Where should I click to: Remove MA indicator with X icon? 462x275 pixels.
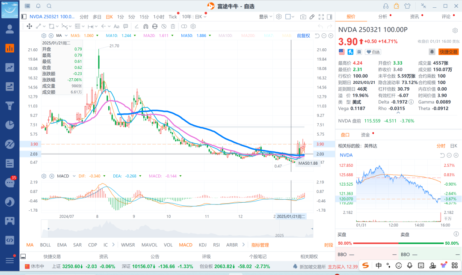51,35
